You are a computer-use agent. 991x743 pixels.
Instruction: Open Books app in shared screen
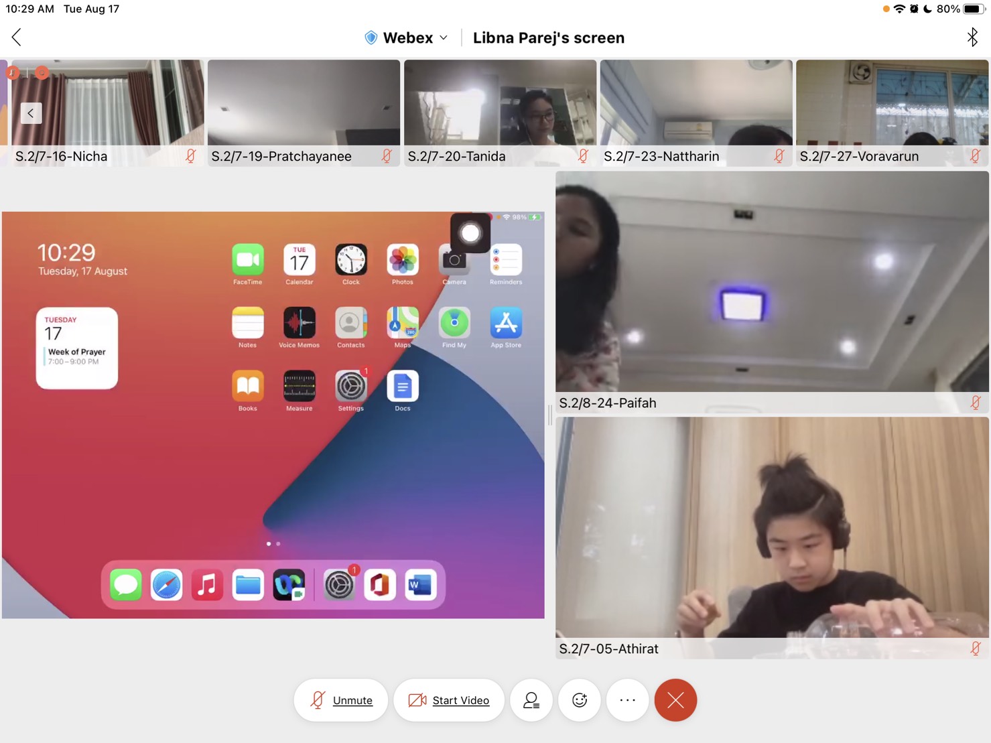click(248, 386)
